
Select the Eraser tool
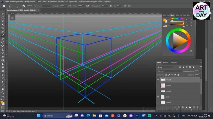coord(3,57)
